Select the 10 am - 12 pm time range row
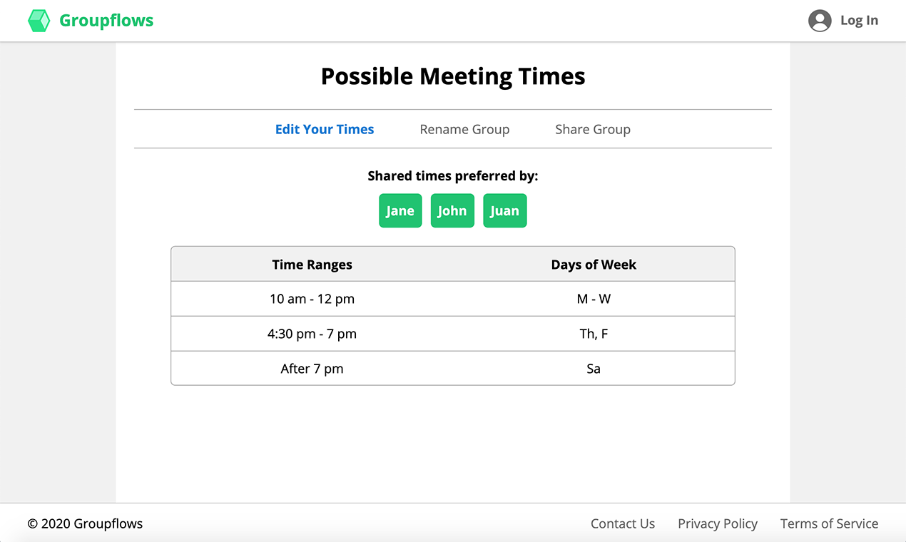Screen dimensions: 906x542 click(x=312, y=299)
